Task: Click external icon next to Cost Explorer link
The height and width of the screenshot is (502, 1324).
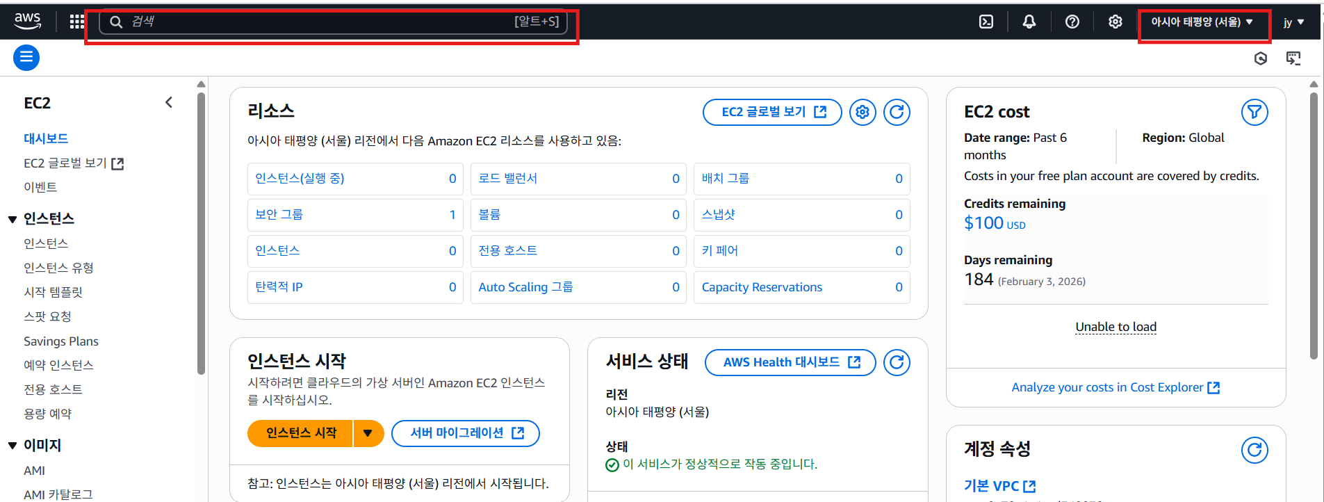Action: pos(1213,387)
